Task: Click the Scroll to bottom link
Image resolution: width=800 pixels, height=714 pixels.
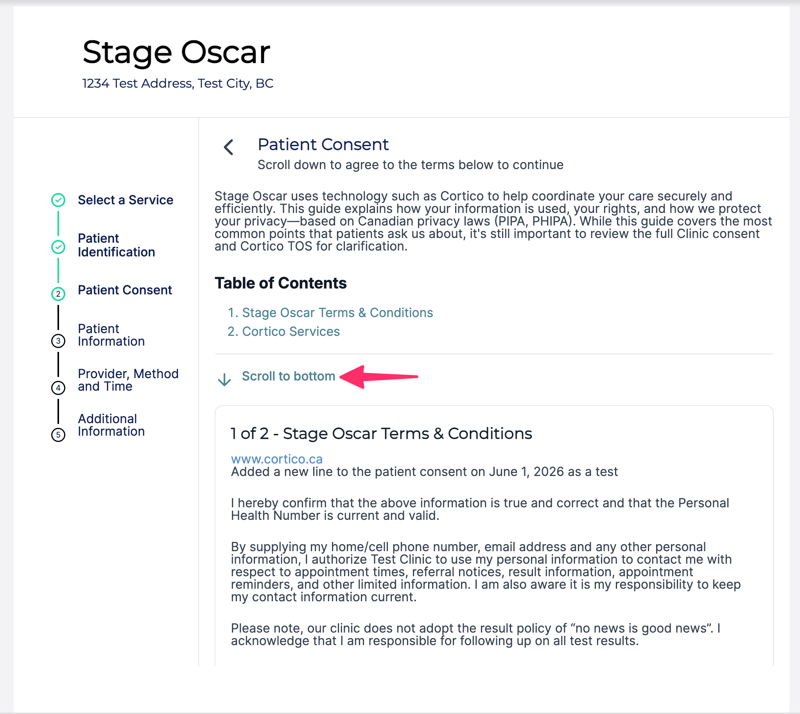Action: point(288,376)
